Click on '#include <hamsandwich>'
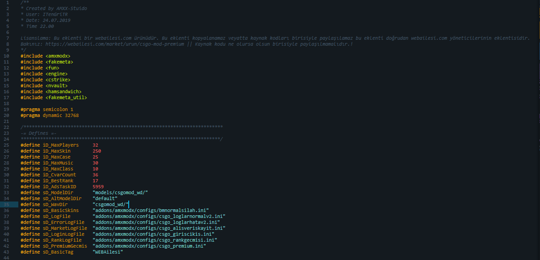 click(x=51, y=91)
